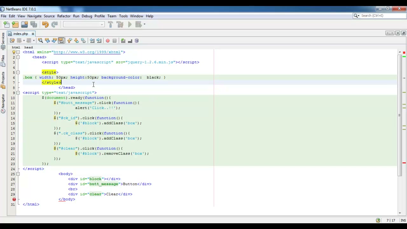This screenshot has height=229, width=407.
Task: Open the Debug menu
Action: (x=87, y=16)
